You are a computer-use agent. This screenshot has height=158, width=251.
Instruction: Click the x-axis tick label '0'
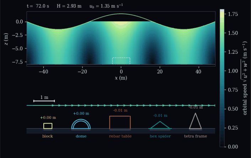[121, 72]
